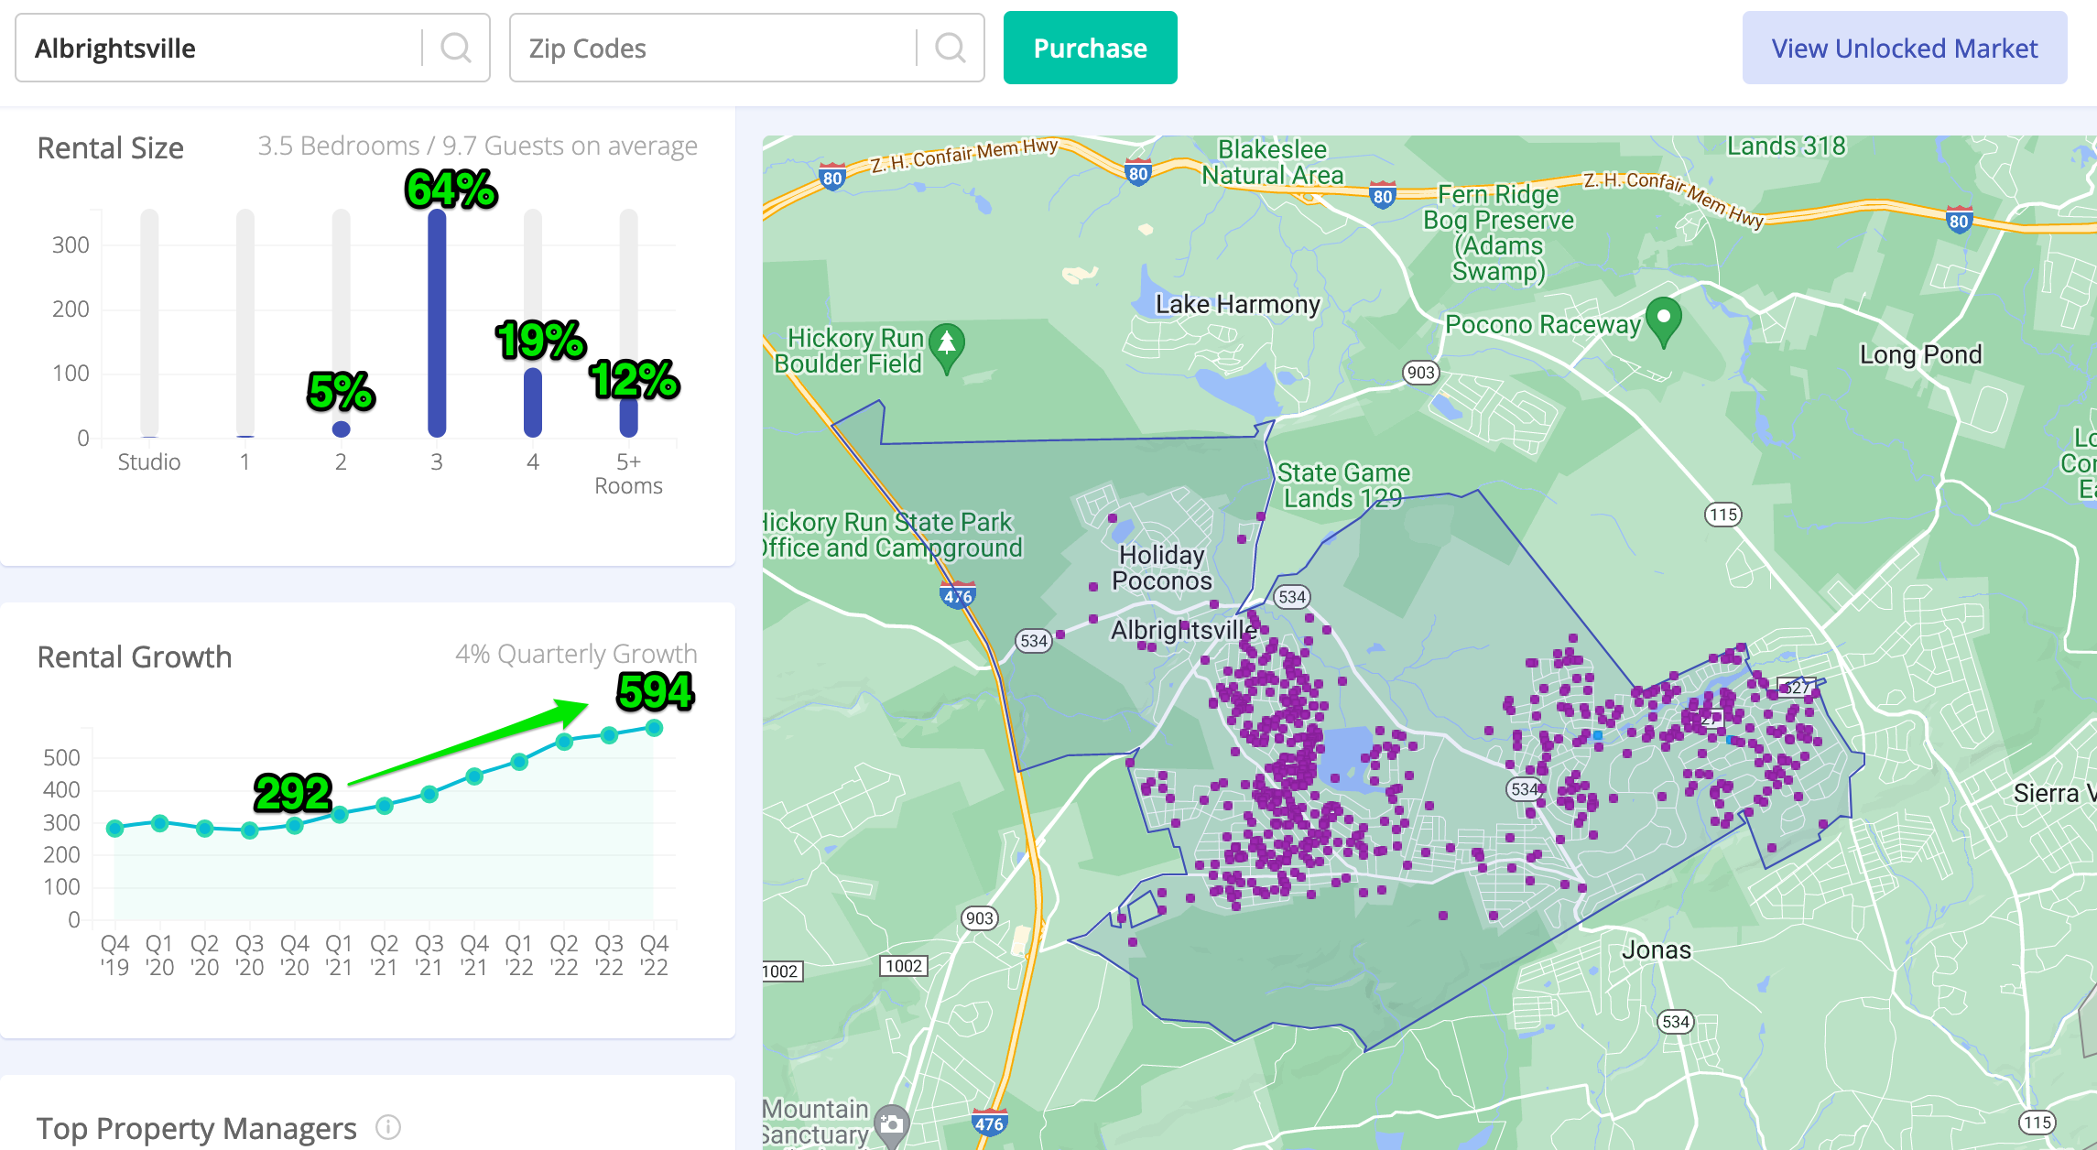
Task: Click info icon beside Top Property Managers
Action: click(x=388, y=1127)
